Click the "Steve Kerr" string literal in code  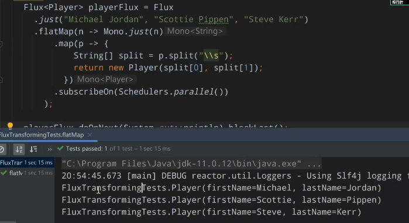click(273, 19)
